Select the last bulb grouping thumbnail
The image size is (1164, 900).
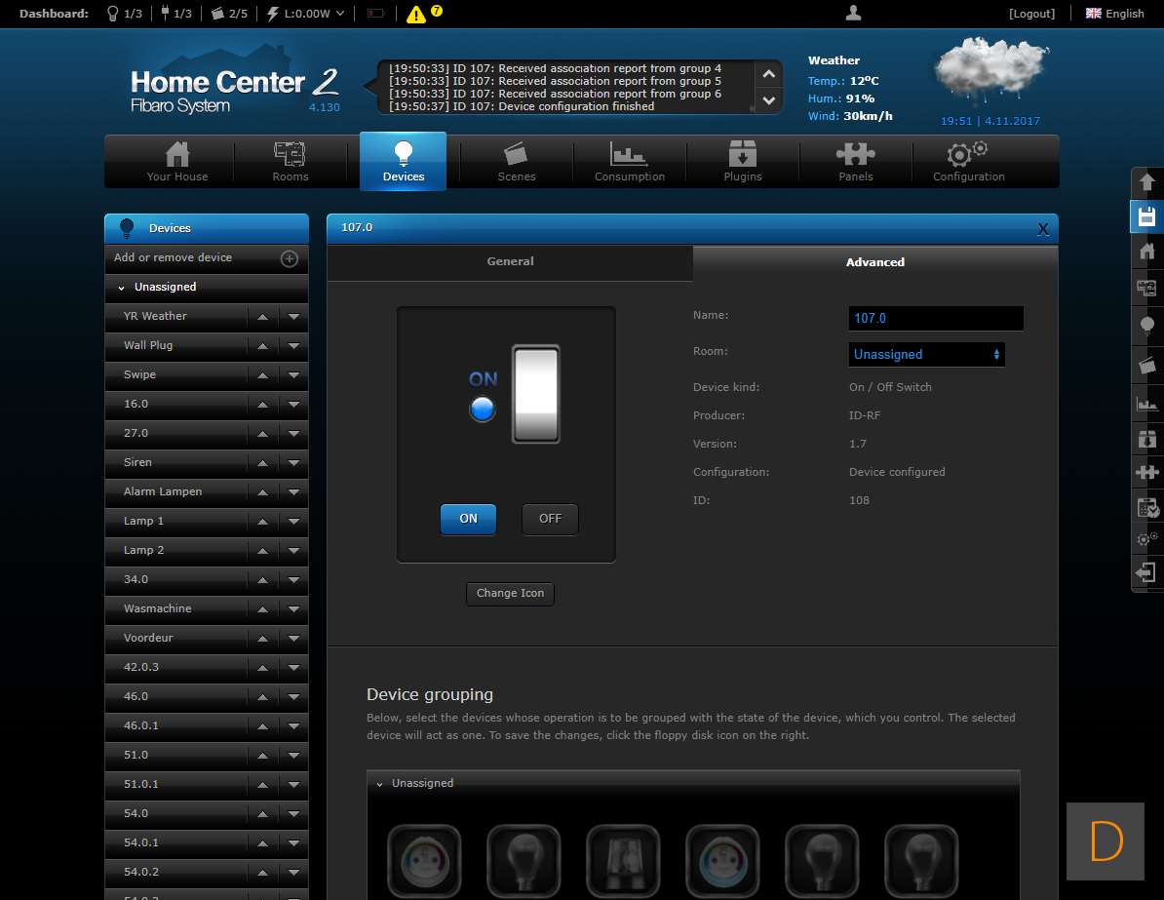(x=921, y=861)
